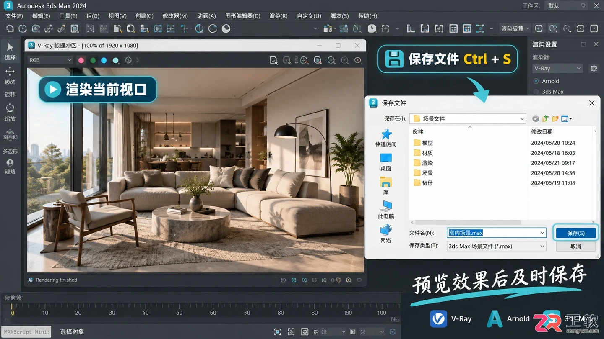Open renderer gear settings next to V-Ray
The image size is (604, 339).
(594, 68)
